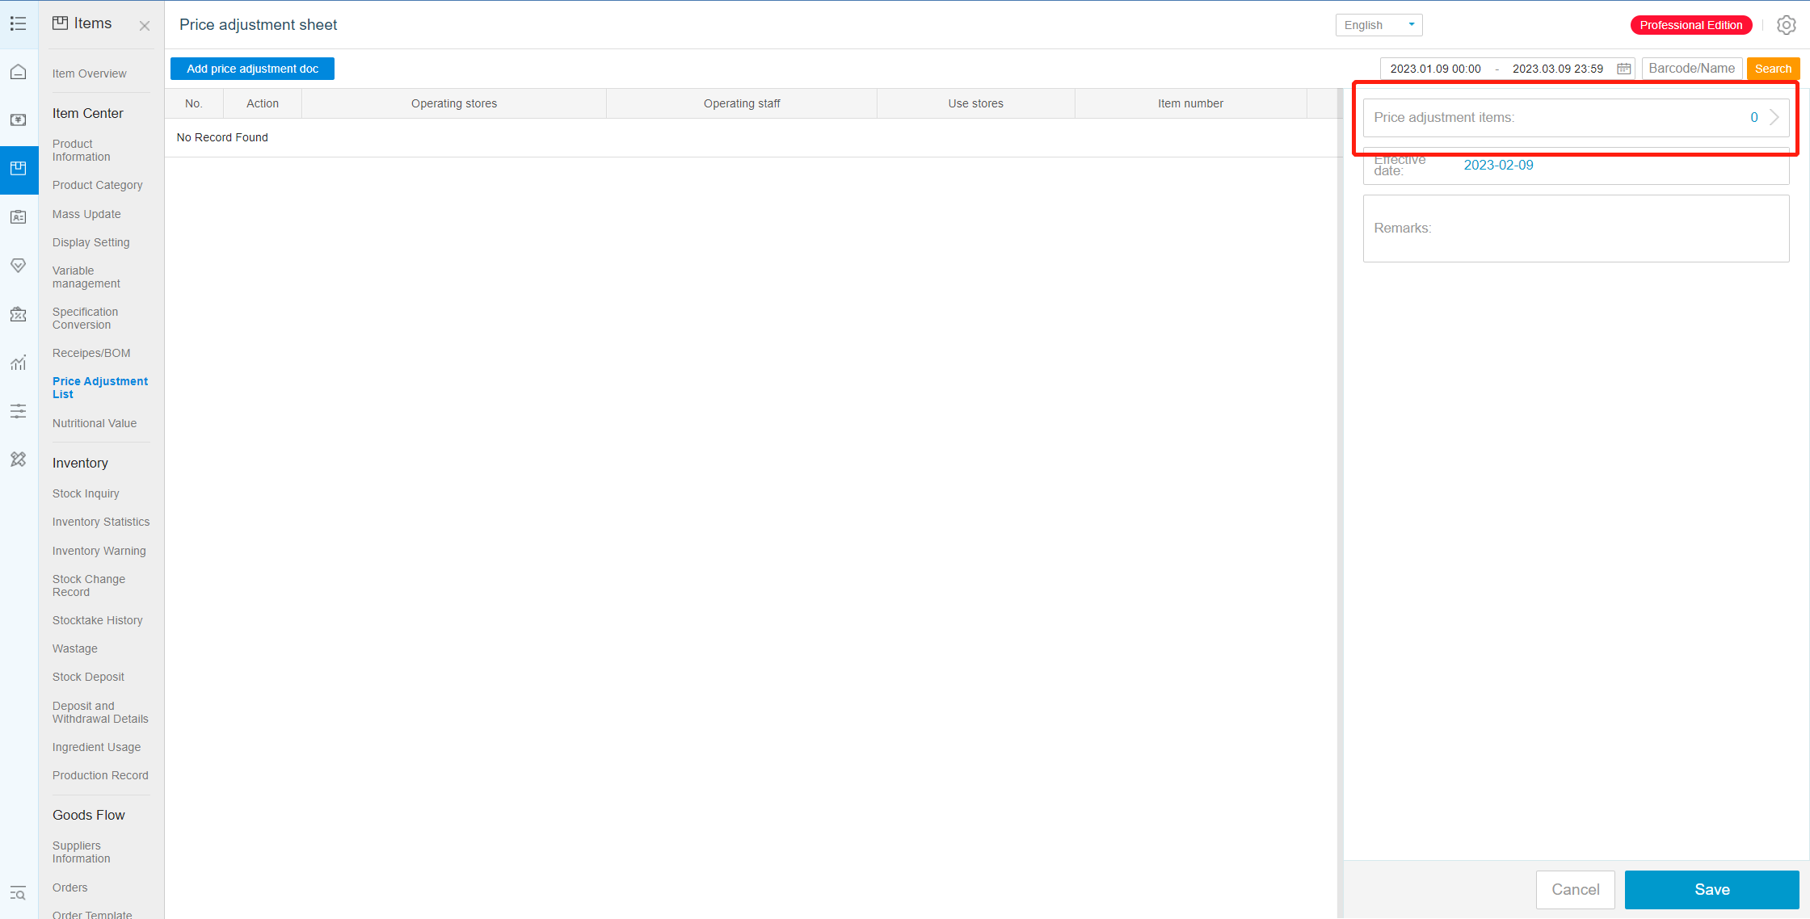1810x919 pixels.
Task: Toggle the hamburger list menu icon
Action: coord(18,23)
